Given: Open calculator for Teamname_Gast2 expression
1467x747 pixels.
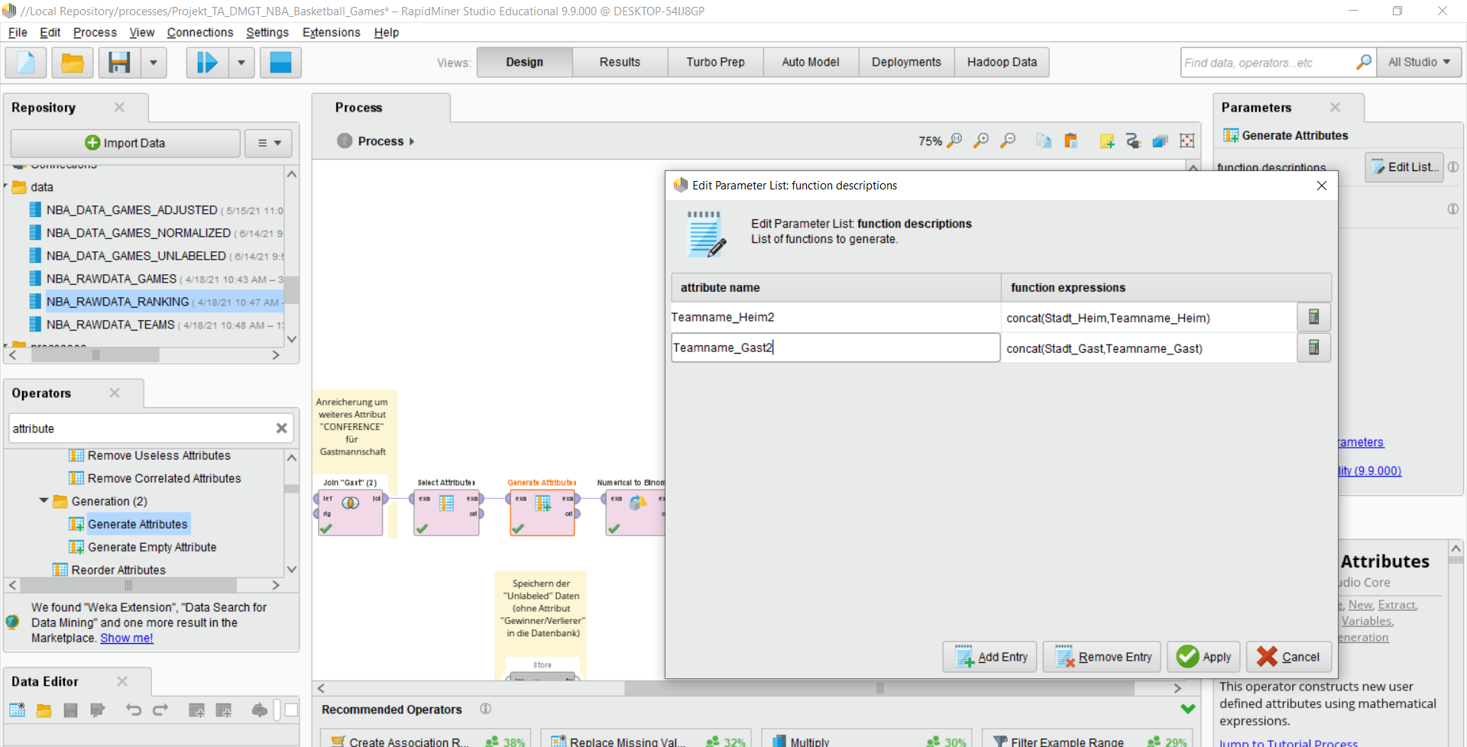Looking at the screenshot, I should [1313, 348].
